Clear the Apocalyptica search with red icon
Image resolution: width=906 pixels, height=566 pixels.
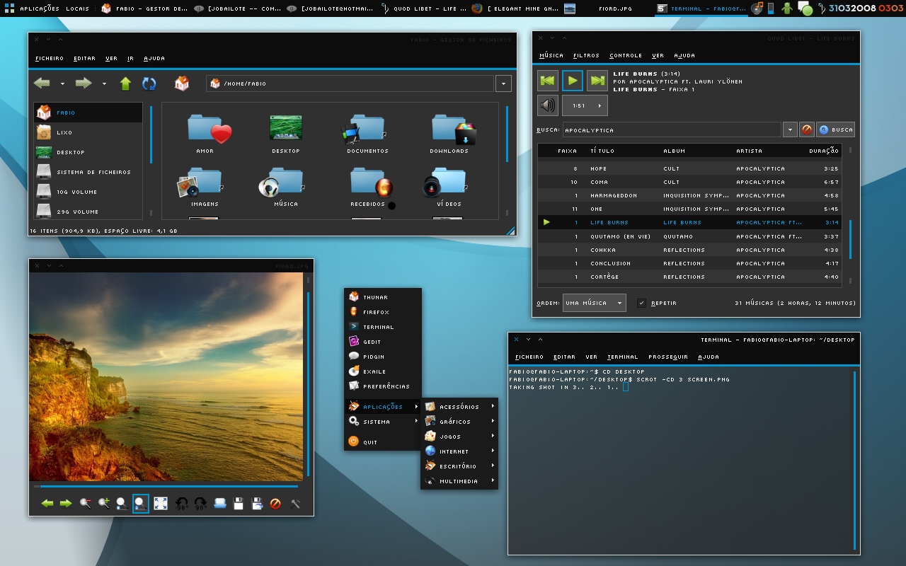tap(807, 129)
